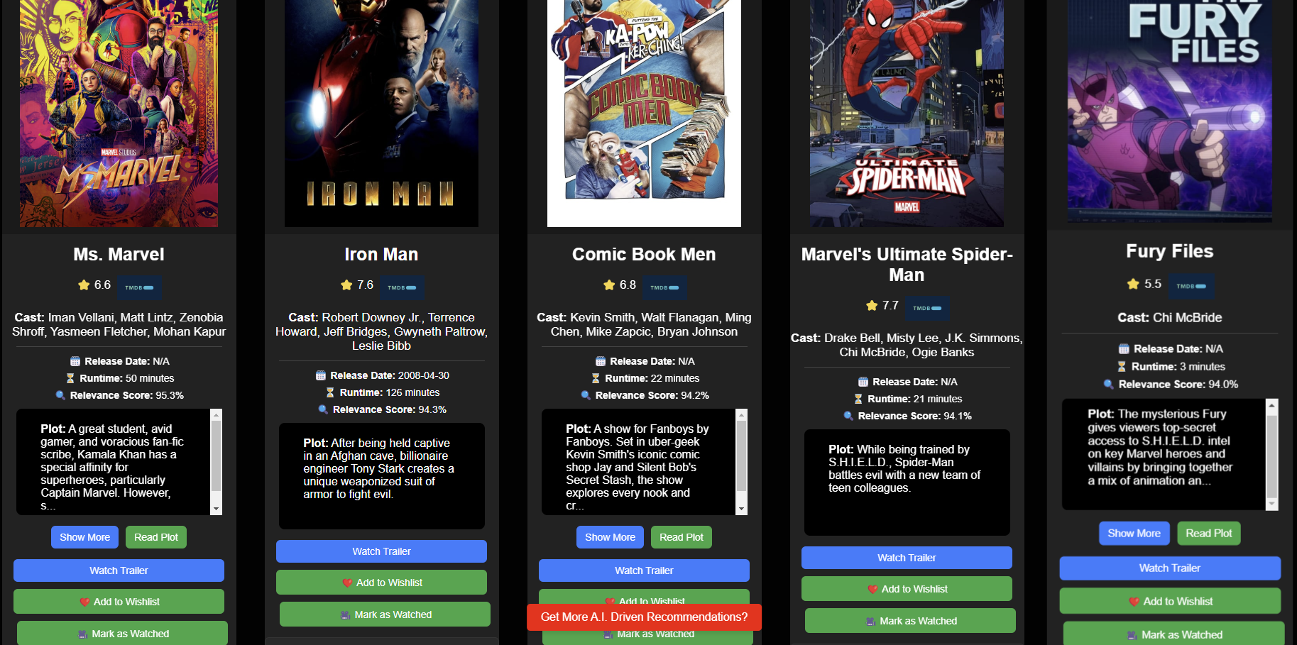The height and width of the screenshot is (645, 1297).
Task: Click the calendar icon by Iron Man's release date
Action: point(321,375)
